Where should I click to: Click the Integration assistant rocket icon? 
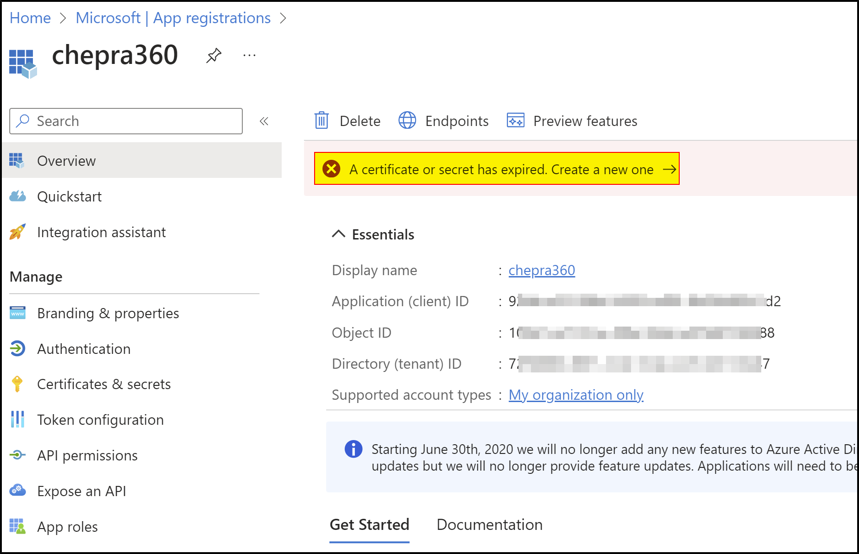(17, 232)
